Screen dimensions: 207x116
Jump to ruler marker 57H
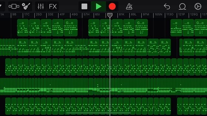tap(86, 15)
